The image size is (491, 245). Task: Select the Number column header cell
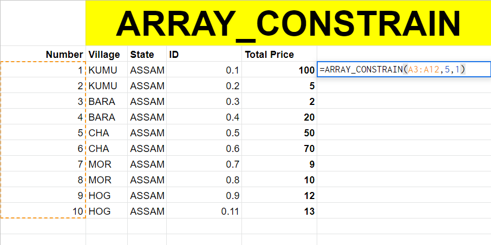43,54
